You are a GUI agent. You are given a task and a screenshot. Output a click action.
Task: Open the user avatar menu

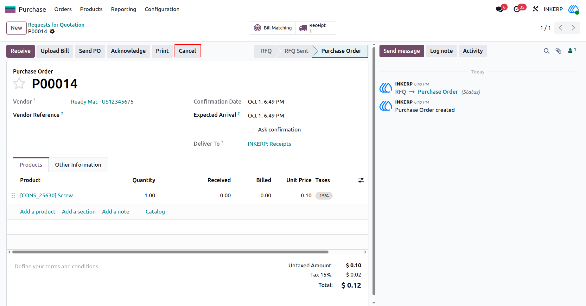pos(573,9)
